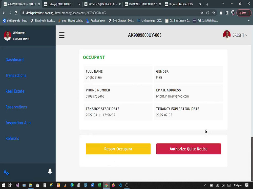Open Microsoft Word from taskbar
This screenshot has width=253, height=189.
click(93, 185)
